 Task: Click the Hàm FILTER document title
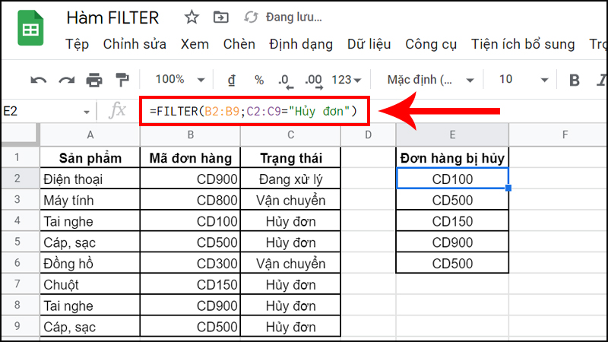[x=112, y=17]
